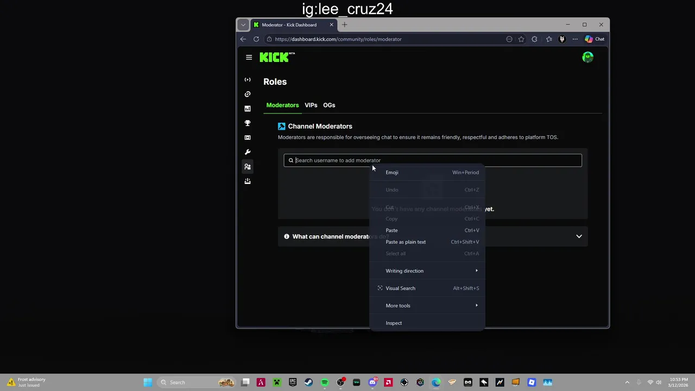Screen dimensions: 695x391
Task: Open Minecraft from the taskbar
Action: [276, 382]
